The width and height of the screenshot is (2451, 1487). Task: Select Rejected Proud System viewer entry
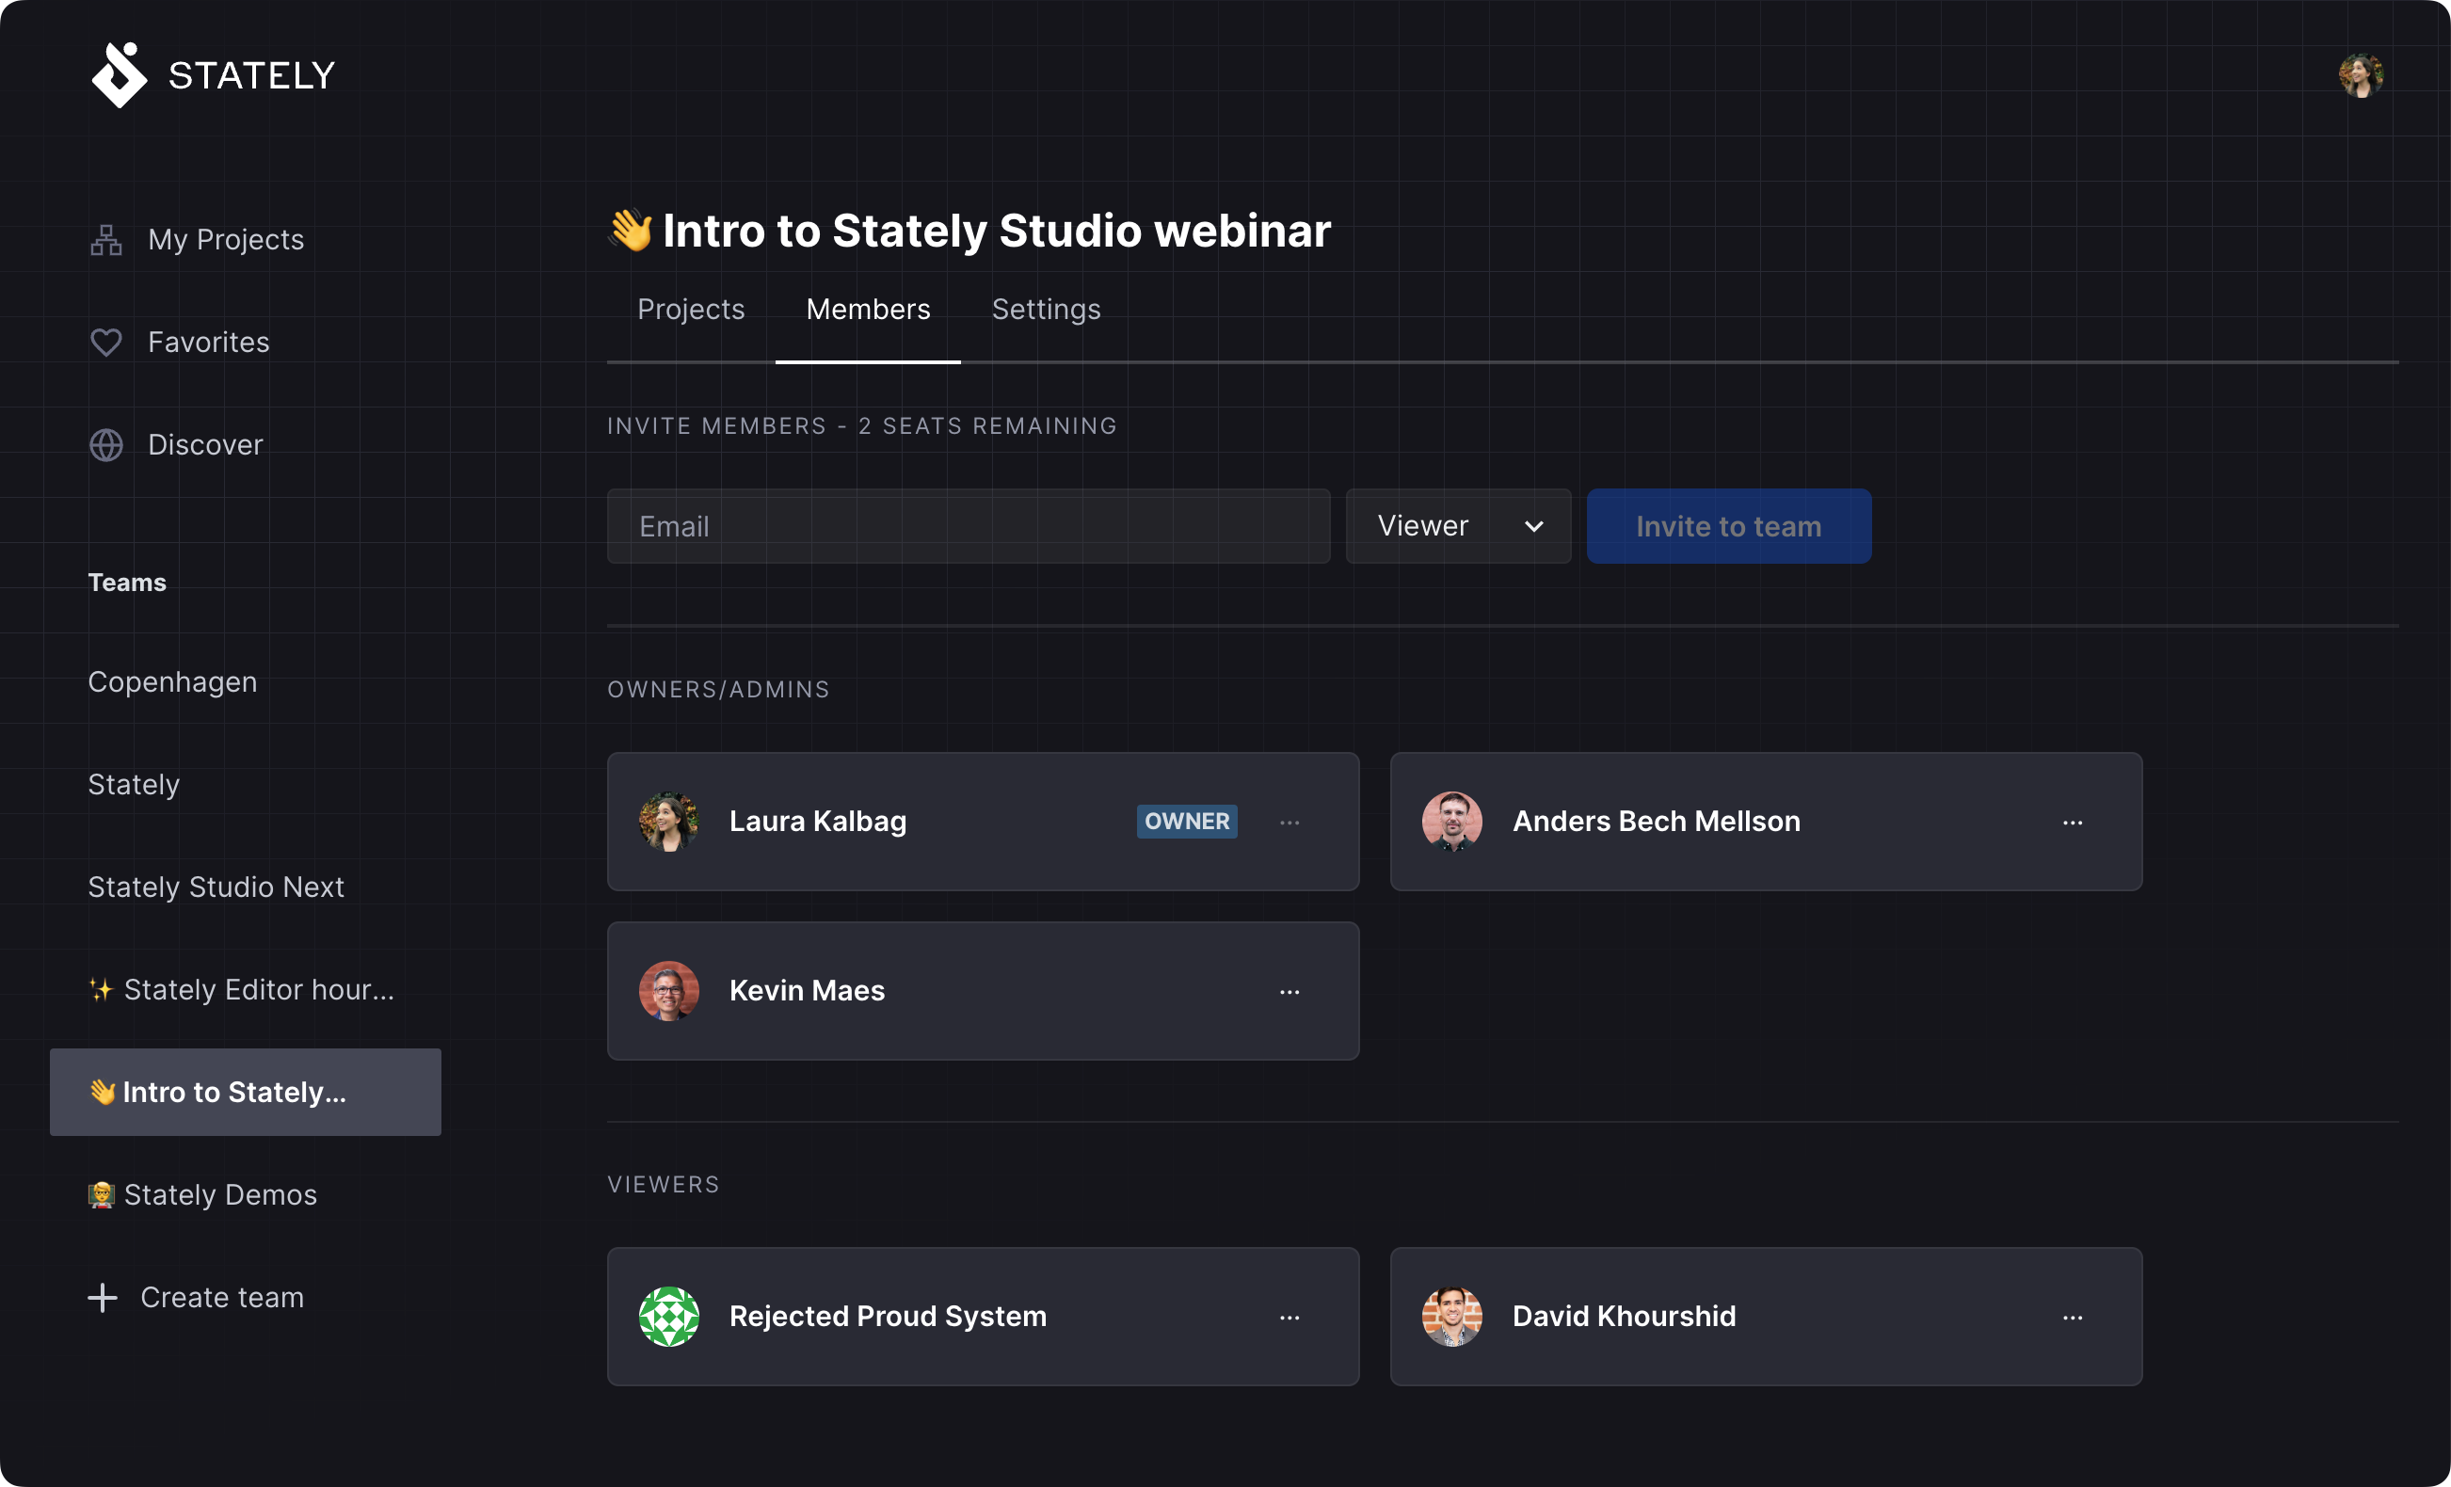coord(982,1314)
